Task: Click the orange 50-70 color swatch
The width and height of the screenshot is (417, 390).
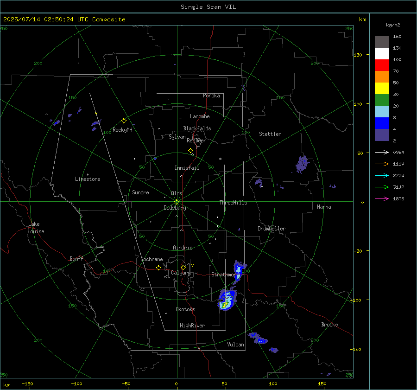Action: pyautogui.click(x=382, y=77)
